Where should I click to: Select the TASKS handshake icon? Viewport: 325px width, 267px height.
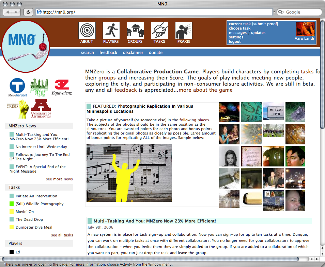click(x=159, y=31)
